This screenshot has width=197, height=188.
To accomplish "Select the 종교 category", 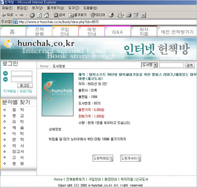I will coord(18,115).
